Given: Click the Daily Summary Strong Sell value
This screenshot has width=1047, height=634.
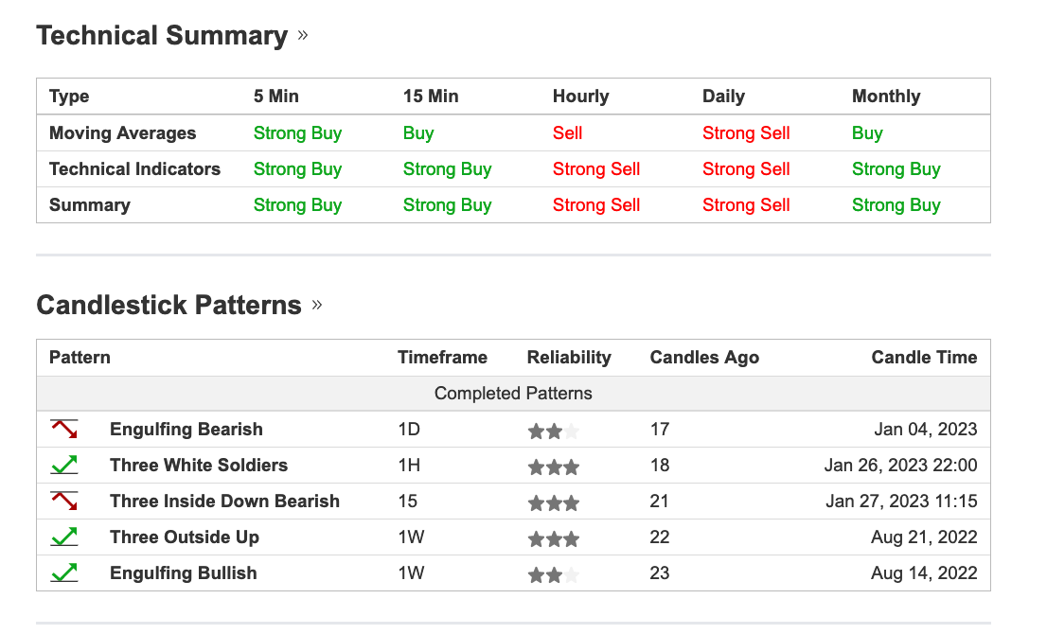Looking at the screenshot, I should tap(746, 205).
